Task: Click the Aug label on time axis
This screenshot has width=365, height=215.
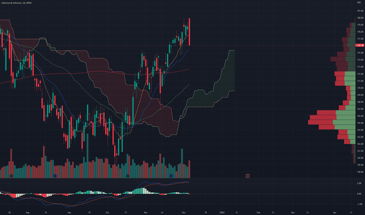Action: pyautogui.click(x=27, y=212)
